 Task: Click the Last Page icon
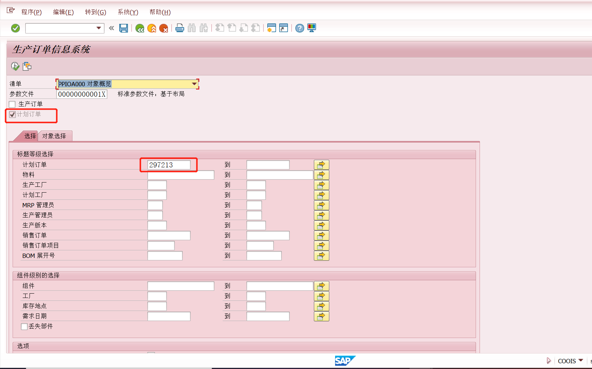255,28
